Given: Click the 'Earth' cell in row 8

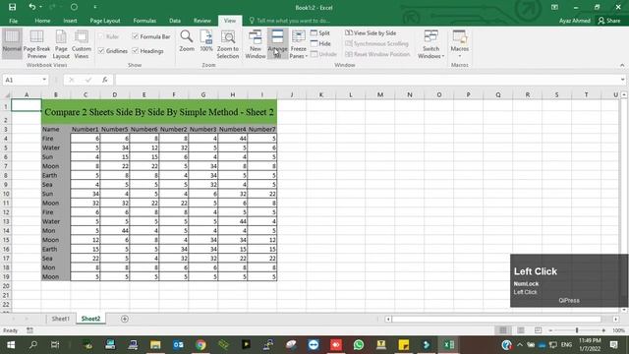Looking at the screenshot, I should 56,175.
